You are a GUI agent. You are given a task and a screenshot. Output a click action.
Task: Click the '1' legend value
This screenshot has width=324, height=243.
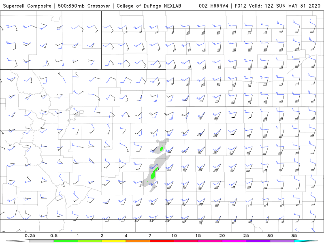[78, 236]
